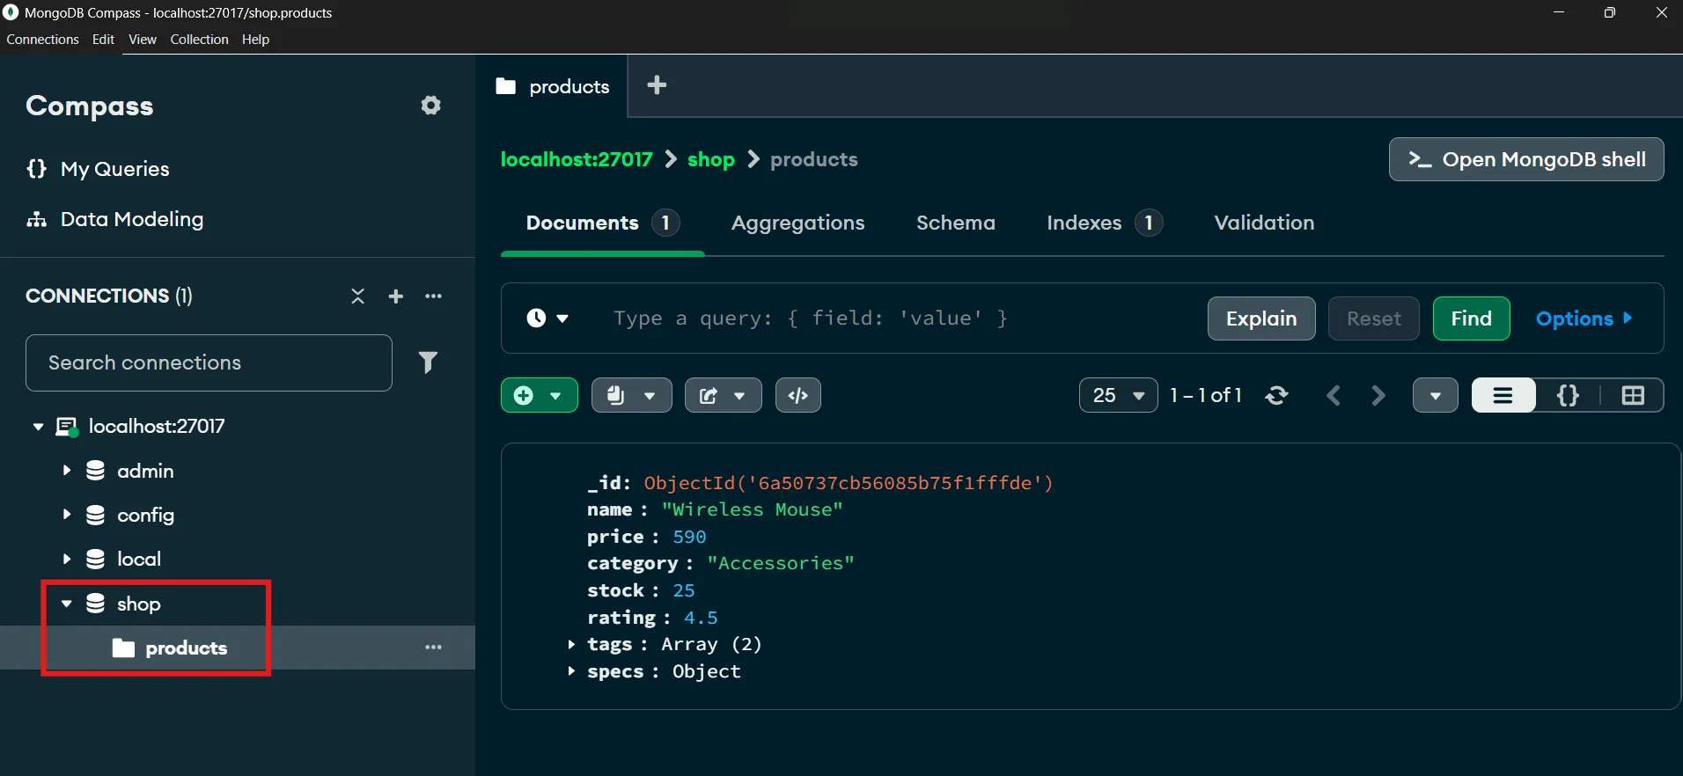1683x776 pixels.
Task: Collapse all connections icon
Action: 357,296
